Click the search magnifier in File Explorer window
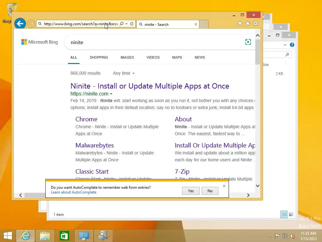The image size is (322, 242). [287, 55]
